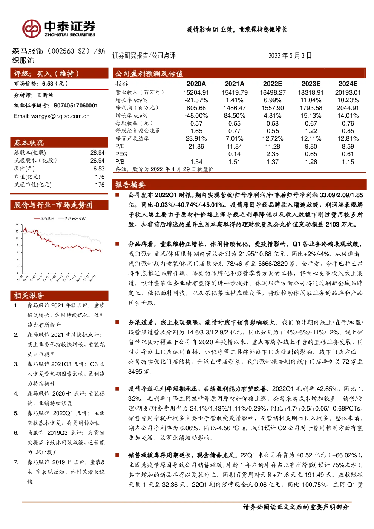
Task: Open related report 4 2020H1点评
Action: point(66,398)
